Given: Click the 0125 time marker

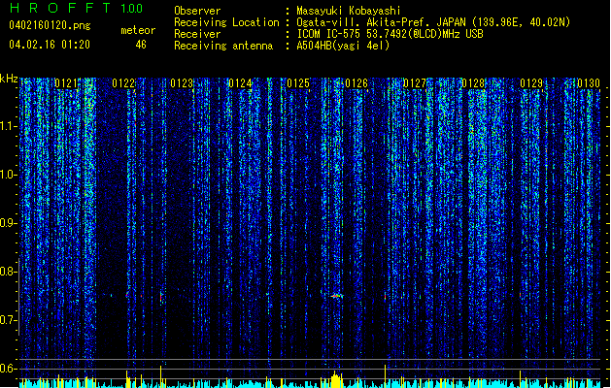Looking at the screenshot, I should (x=298, y=83).
